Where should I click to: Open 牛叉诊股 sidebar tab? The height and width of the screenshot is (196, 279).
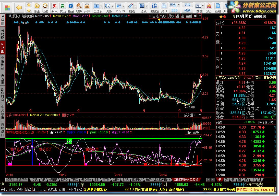[x=3, y=112]
